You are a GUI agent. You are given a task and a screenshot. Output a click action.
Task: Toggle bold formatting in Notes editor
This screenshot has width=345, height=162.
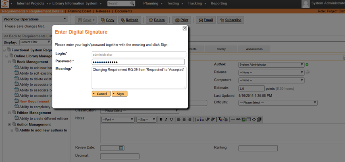click(x=161, y=119)
